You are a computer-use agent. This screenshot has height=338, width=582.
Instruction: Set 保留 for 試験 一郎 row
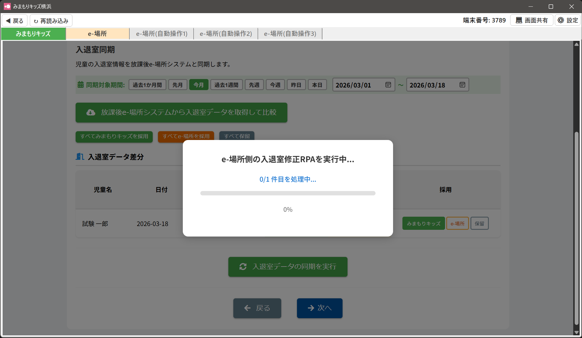tap(479, 224)
